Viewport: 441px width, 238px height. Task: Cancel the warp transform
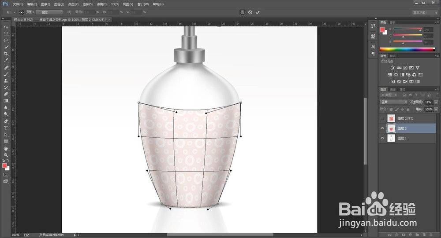tap(250, 12)
